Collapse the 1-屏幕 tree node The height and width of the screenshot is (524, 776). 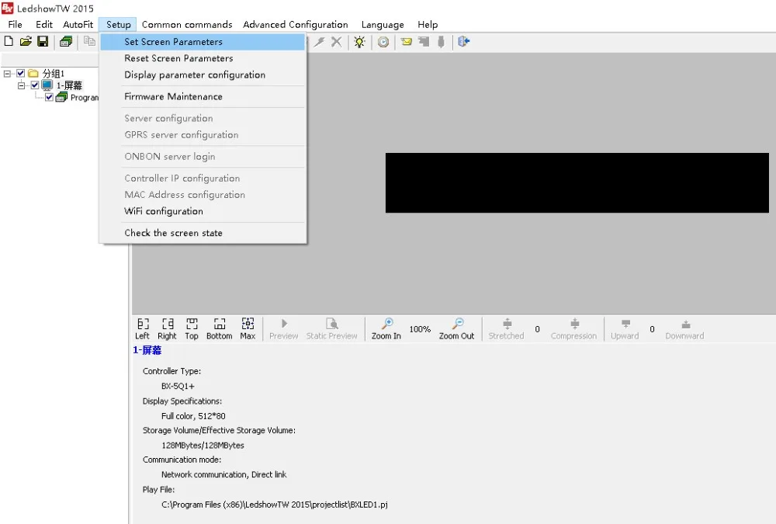21,85
